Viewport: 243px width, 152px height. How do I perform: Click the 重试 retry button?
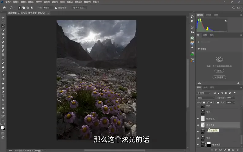219,71
